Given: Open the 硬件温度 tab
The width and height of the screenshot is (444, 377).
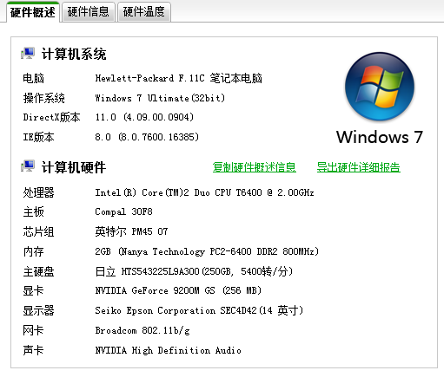Looking at the screenshot, I should tap(144, 12).
